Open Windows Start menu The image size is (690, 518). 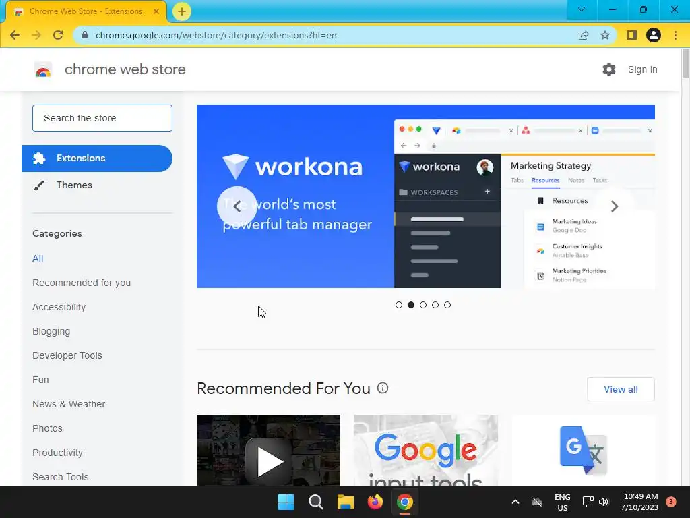[x=286, y=502]
